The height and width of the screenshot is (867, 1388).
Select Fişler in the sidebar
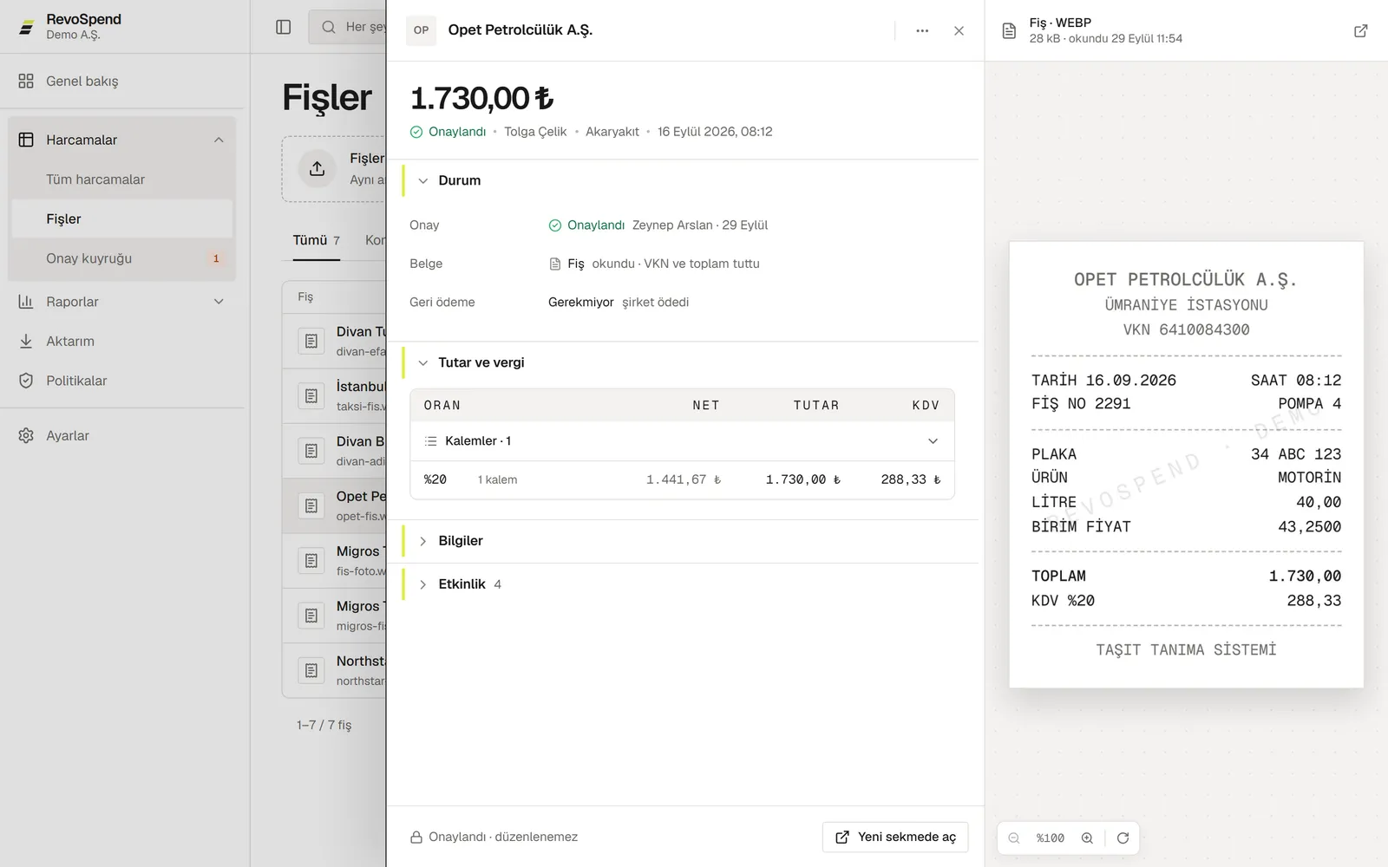click(x=121, y=218)
